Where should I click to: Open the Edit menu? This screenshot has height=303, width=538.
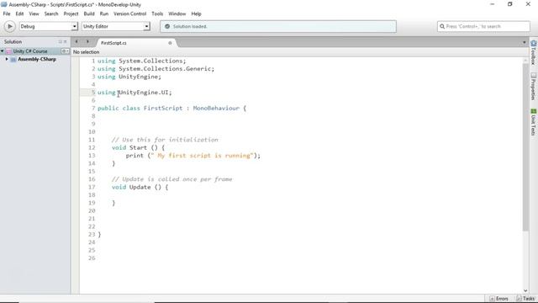(19, 13)
